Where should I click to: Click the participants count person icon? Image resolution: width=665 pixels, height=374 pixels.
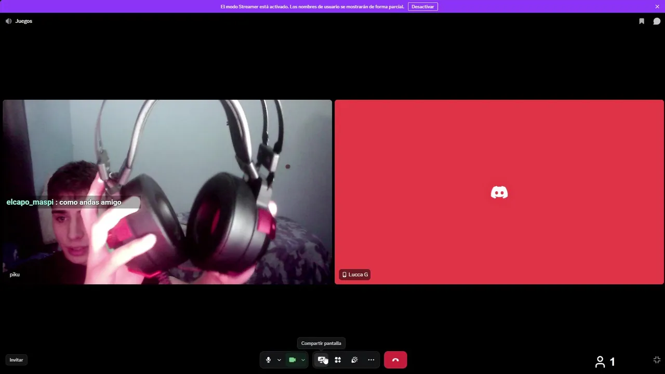click(600, 362)
